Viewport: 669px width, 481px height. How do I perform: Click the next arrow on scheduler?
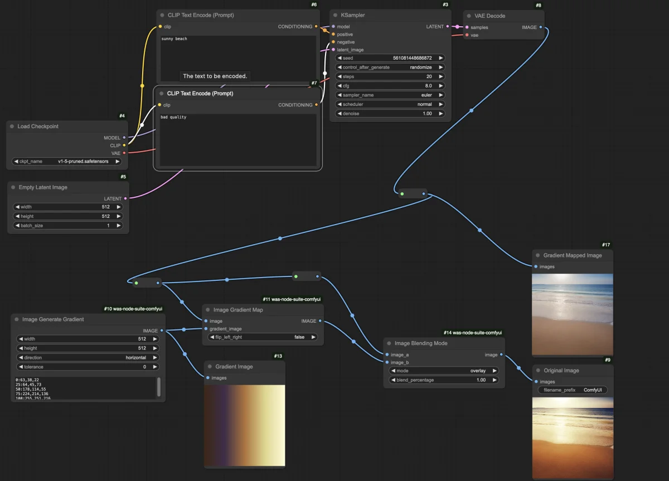pos(440,104)
